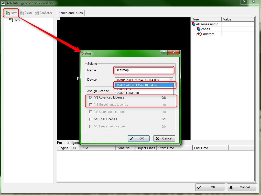
Task: Select the Counters tree item
Action: (208, 34)
